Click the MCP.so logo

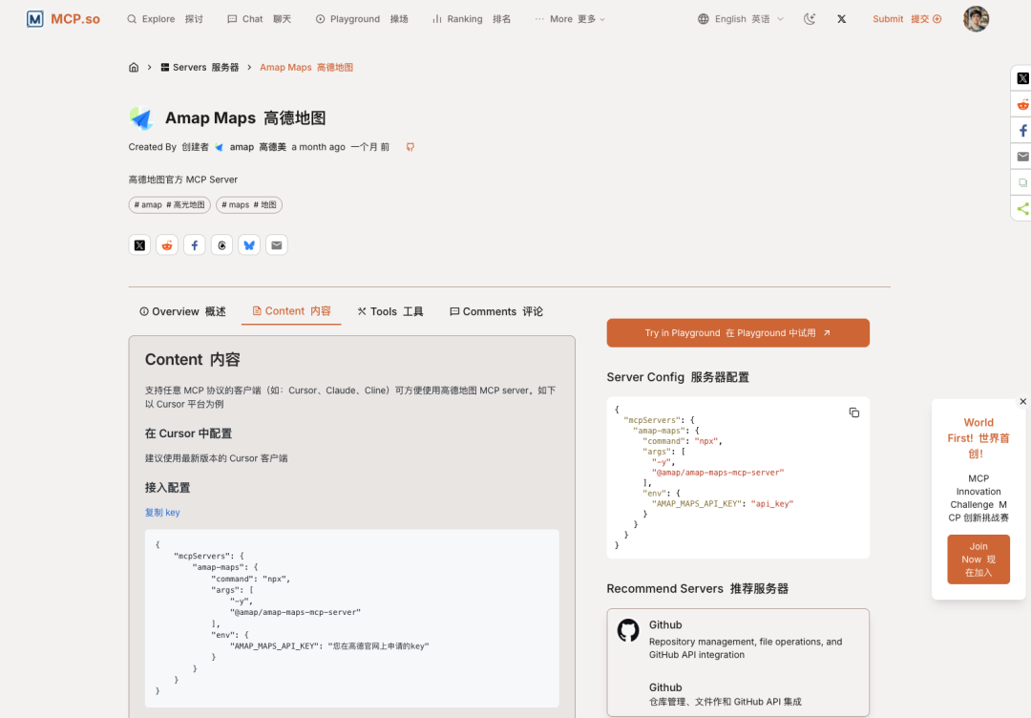pyautogui.click(x=63, y=18)
